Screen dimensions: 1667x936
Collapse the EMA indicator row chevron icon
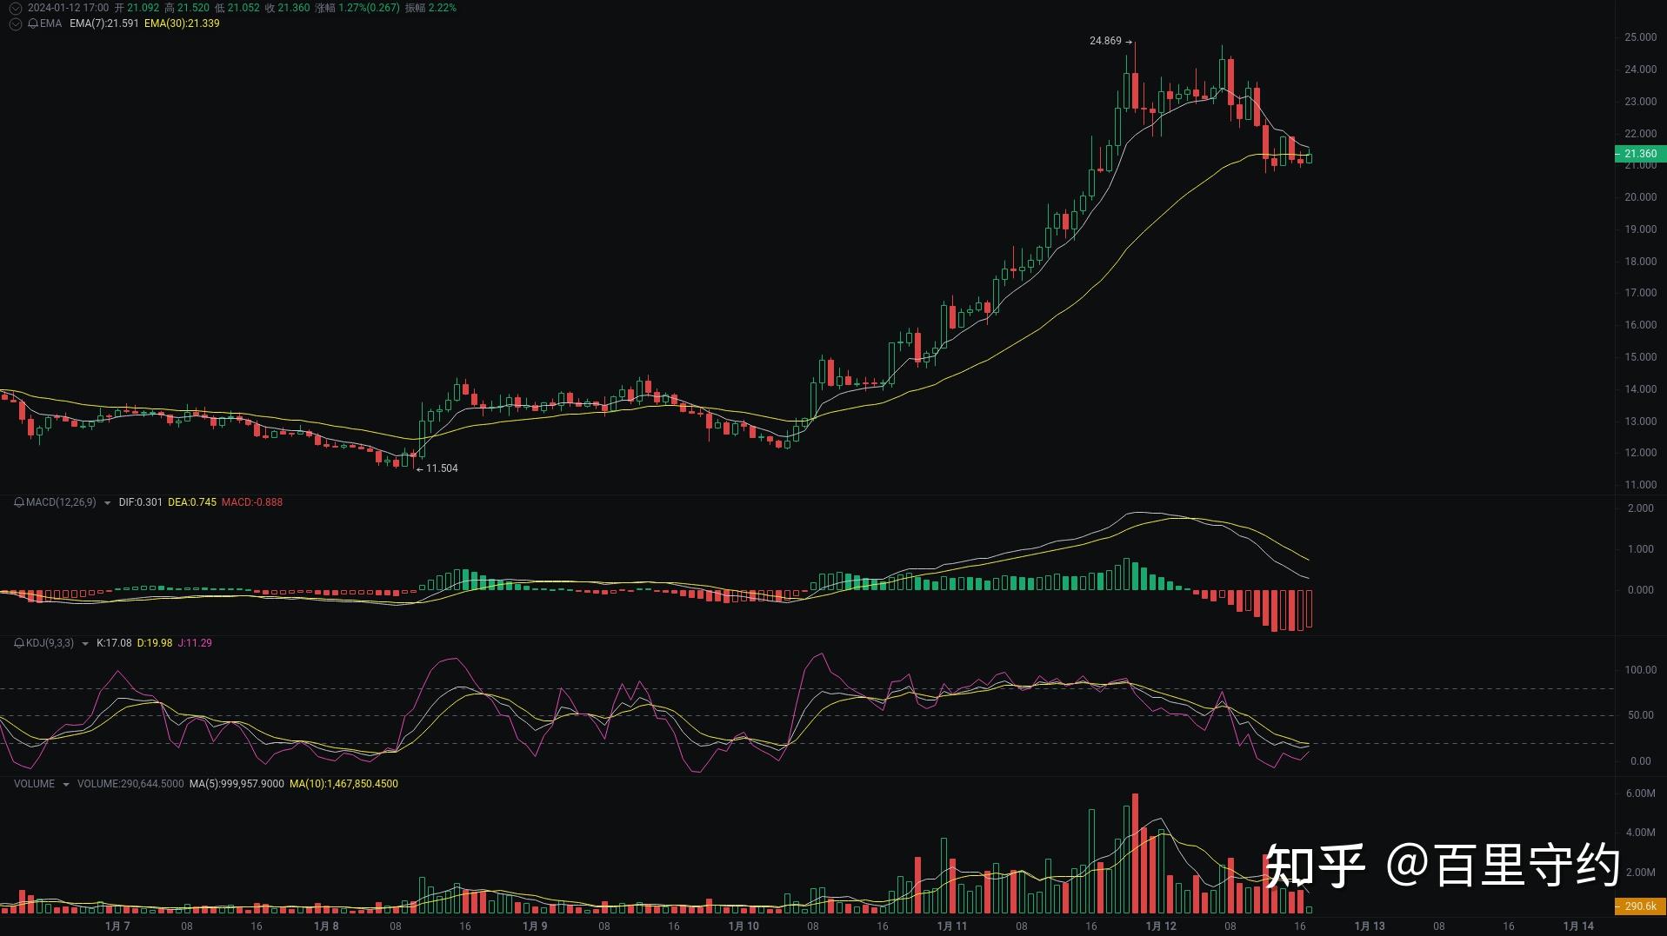pos(15,23)
